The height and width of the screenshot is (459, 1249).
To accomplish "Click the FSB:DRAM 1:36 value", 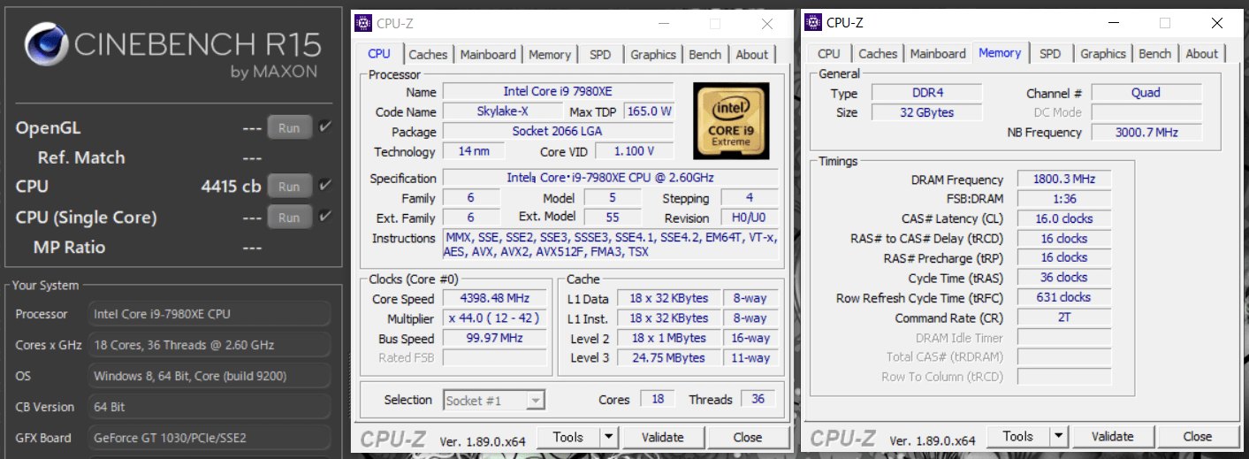I will 1064,199.
